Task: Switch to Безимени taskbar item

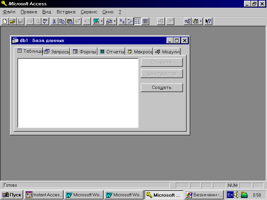Action: pyautogui.click(x=204, y=195)
